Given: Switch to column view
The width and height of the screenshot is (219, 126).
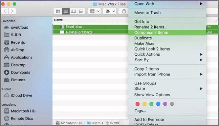Looking at the screenshot, I should click(x=73, y=11).
